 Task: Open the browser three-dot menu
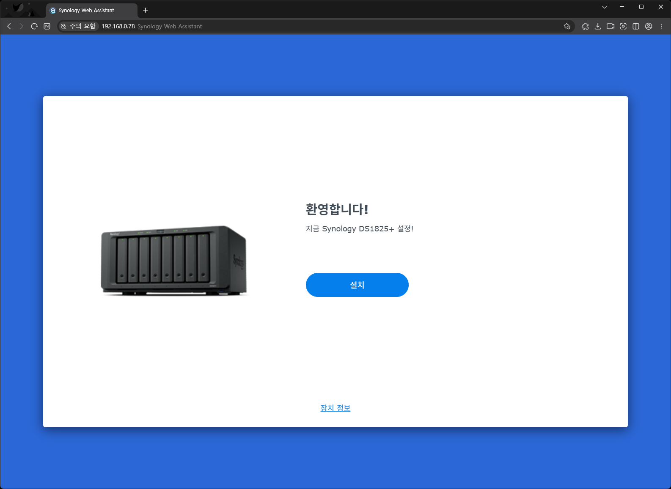[x=661, y=26]
